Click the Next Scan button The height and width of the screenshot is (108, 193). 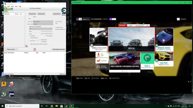tap(41, 14)
